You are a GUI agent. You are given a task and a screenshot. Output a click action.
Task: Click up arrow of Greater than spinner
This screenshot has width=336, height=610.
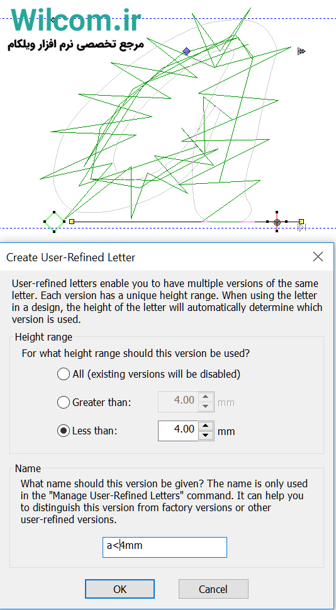tap(206, 397)
